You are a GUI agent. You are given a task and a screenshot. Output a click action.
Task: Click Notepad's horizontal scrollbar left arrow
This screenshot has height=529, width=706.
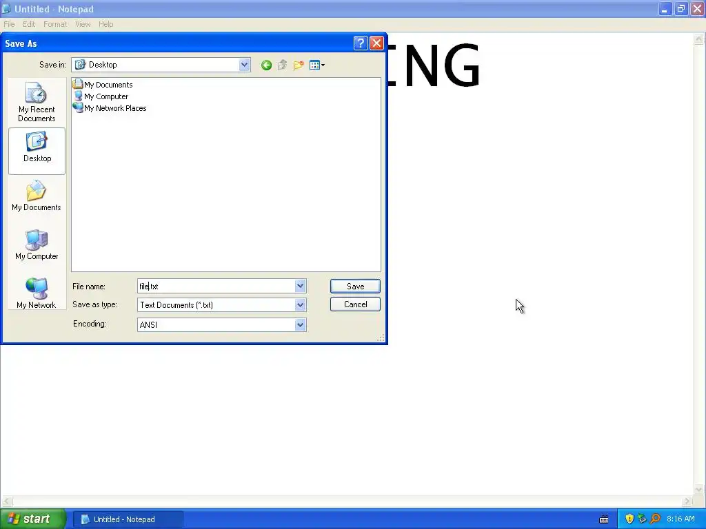point(6,501)
